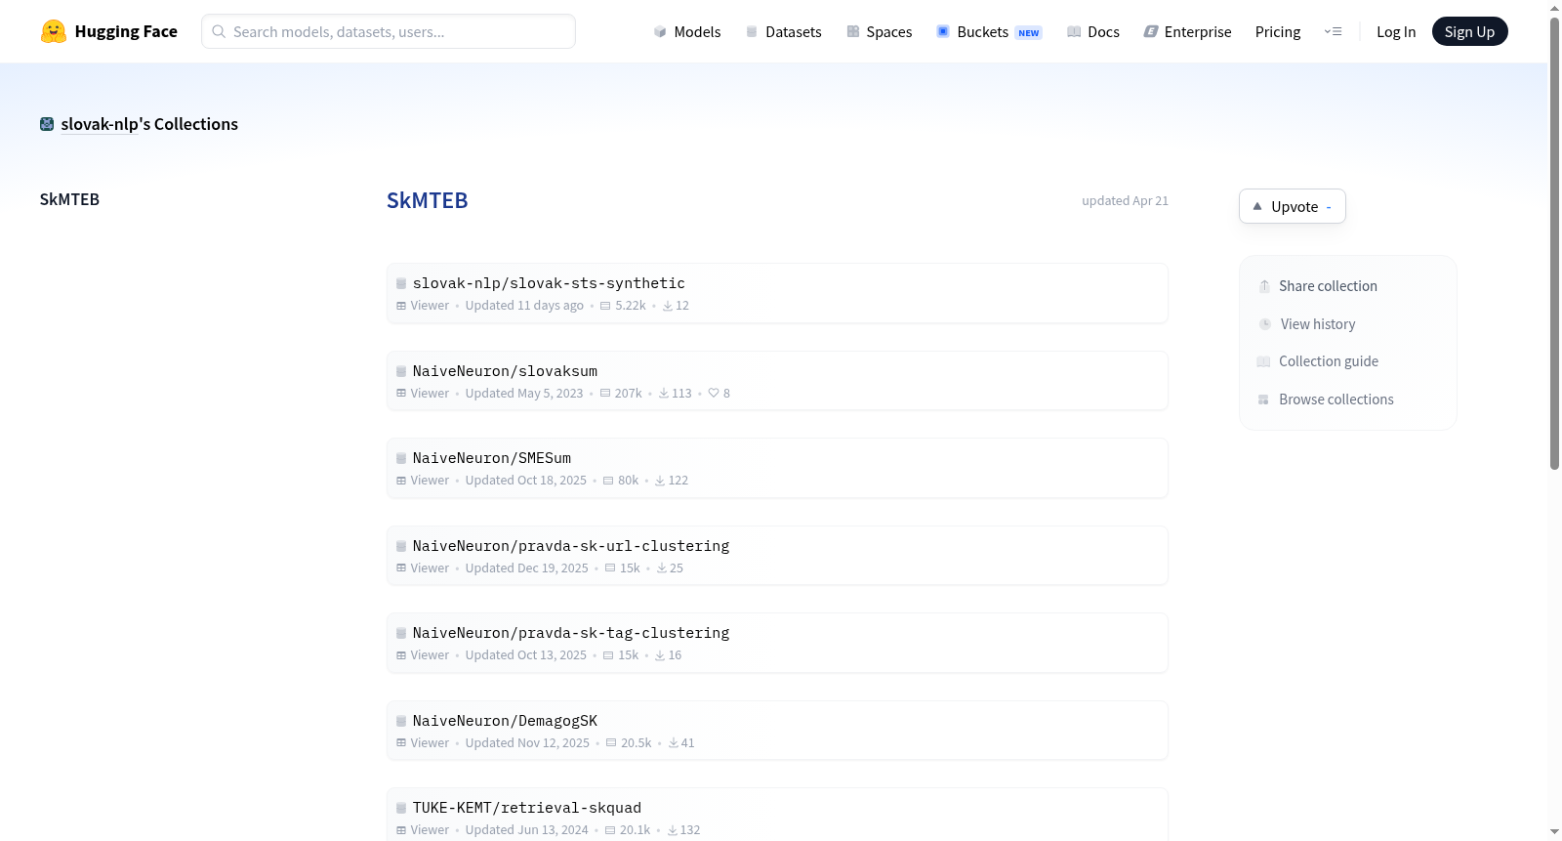The height and width of the screenshot is (841, 1562).
Task: Click the Spaces icon in navbar
Action: [853, 31]
